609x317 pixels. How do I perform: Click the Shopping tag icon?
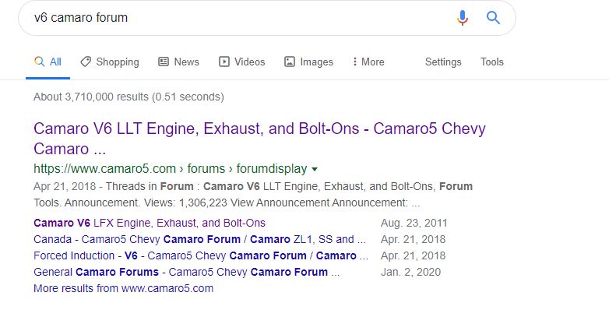[x=86, y=62]
